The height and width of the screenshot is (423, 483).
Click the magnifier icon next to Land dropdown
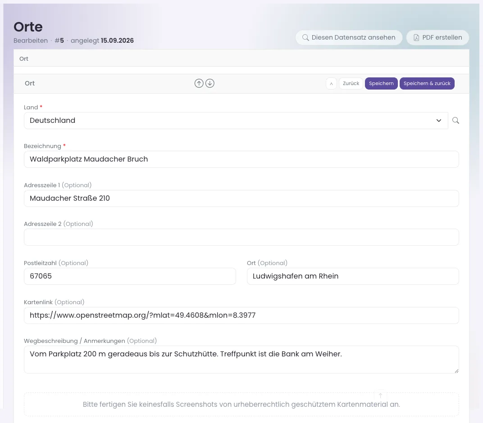[x=456, y=121]
